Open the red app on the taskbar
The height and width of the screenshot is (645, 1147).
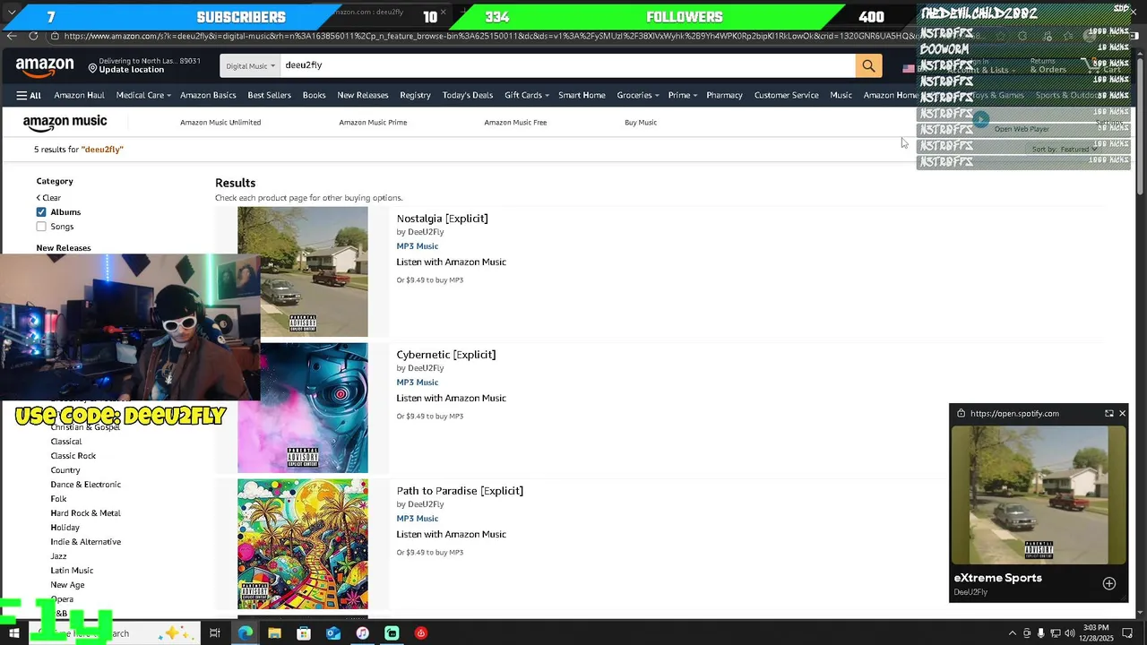click(x=421, y=633)
